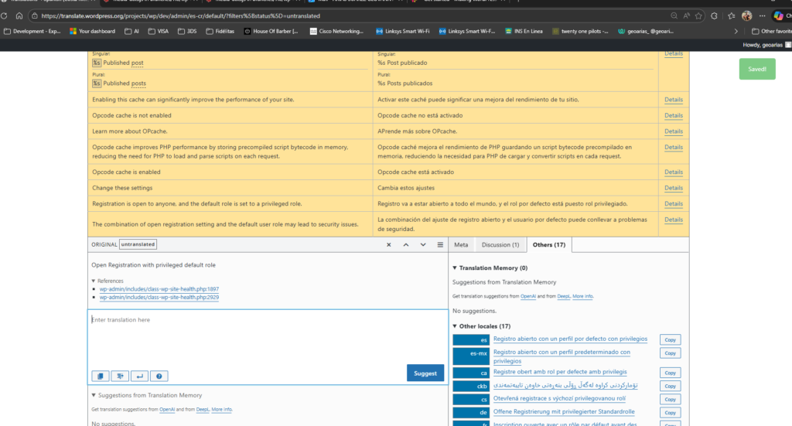Open Details for 'Opcode cache is enabled' row
Image resolution: width=792 pixels, height=426 pixels.
(x=673, y=172)
